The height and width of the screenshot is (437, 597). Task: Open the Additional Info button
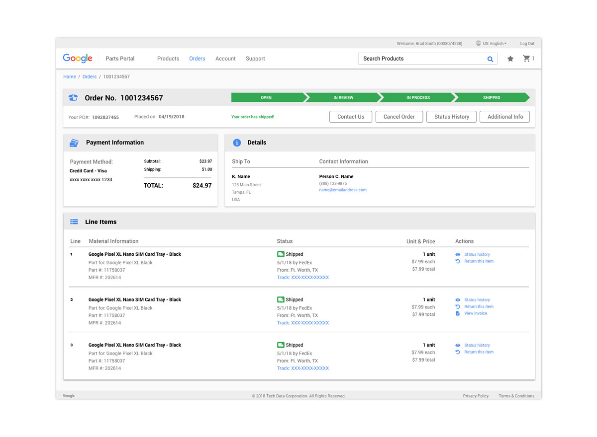pyautogui.click(x=505, y=117)
